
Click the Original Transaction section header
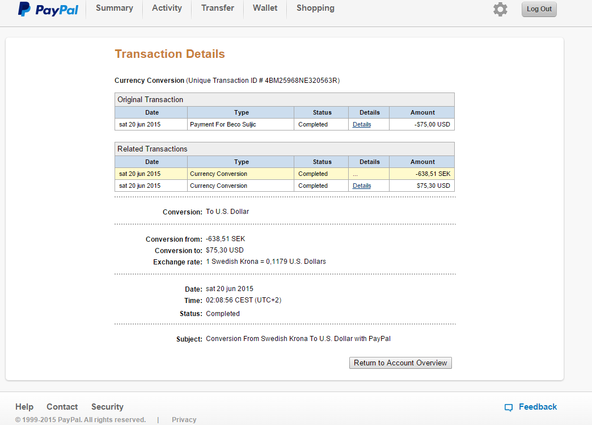(x=284, y=99)
